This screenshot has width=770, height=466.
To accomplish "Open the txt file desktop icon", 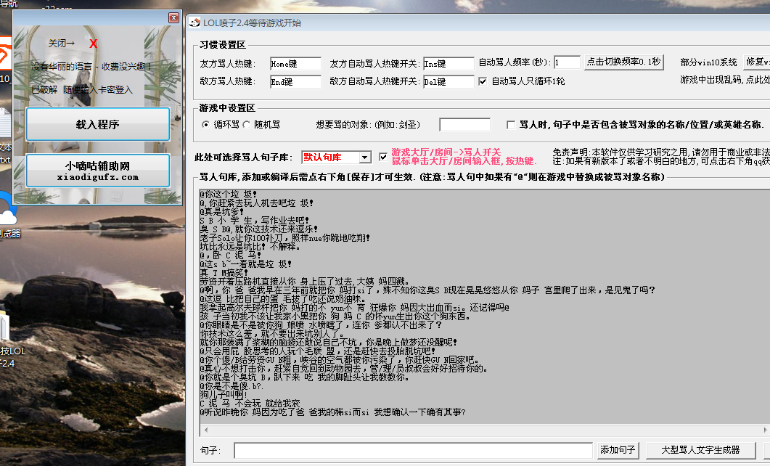I will 4,123.
